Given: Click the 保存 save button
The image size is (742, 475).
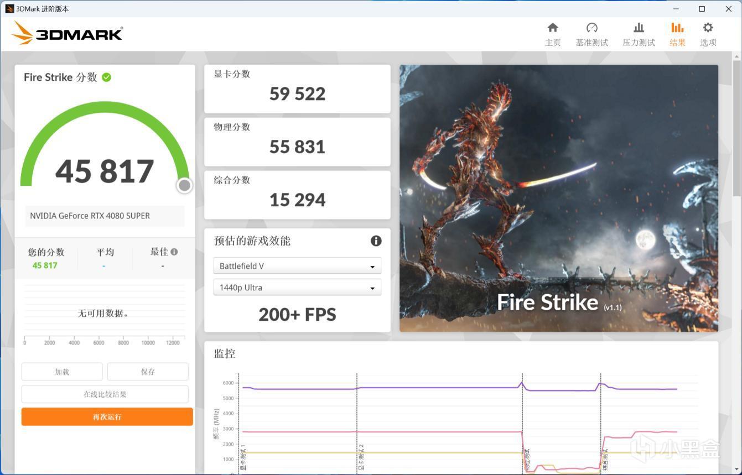Looking at the screenshot, I should [148, 372].
